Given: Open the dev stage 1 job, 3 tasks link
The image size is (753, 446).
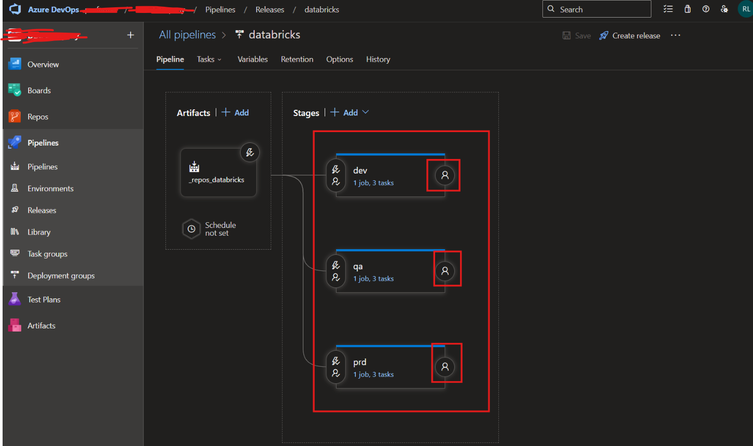Looking at the screenshot, I should pos(373,183).
